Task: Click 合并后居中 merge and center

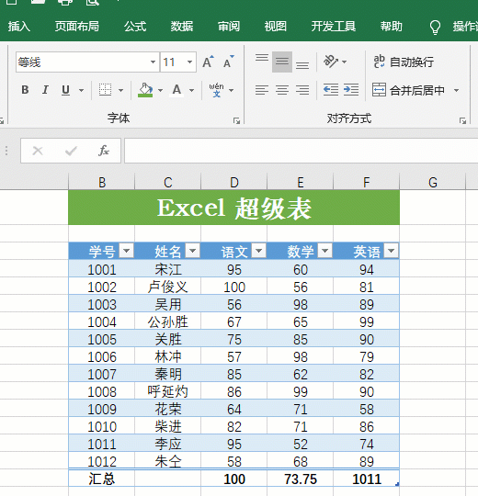Action: pos(408,90)
